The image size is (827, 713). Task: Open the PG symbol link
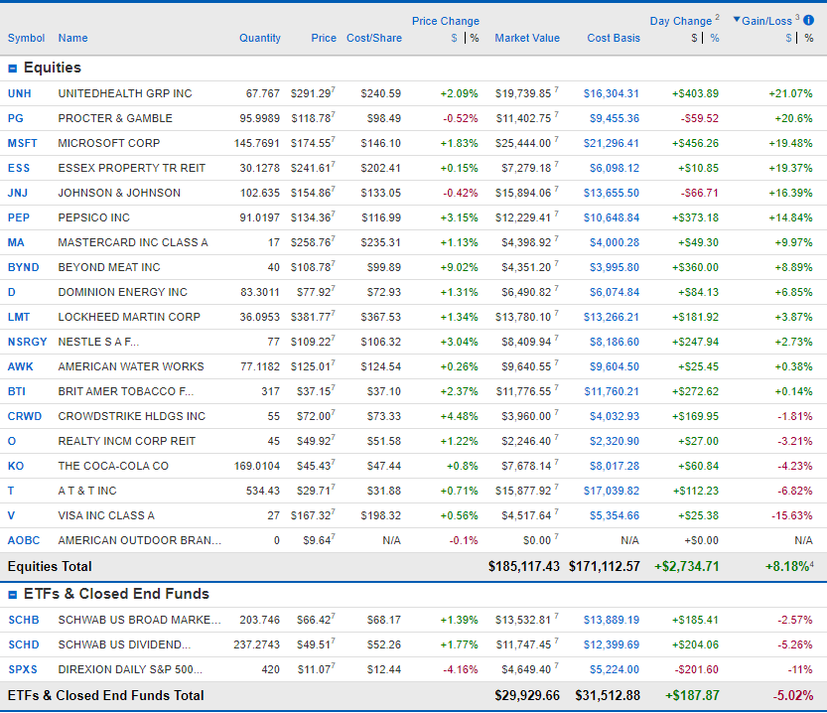click(x=15, y=118)
